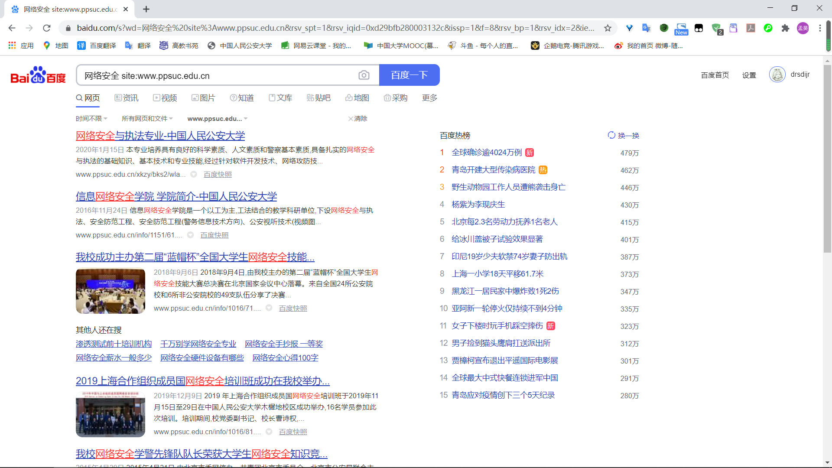Close the 网络安全 browser tab

126,9
